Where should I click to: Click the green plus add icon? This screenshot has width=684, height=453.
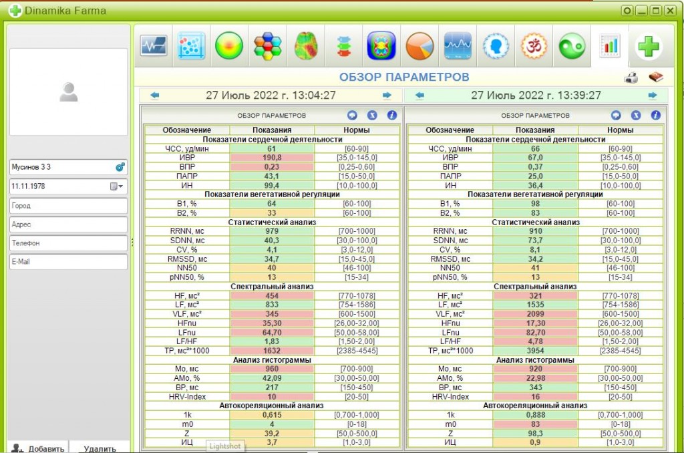pos(648,46)
